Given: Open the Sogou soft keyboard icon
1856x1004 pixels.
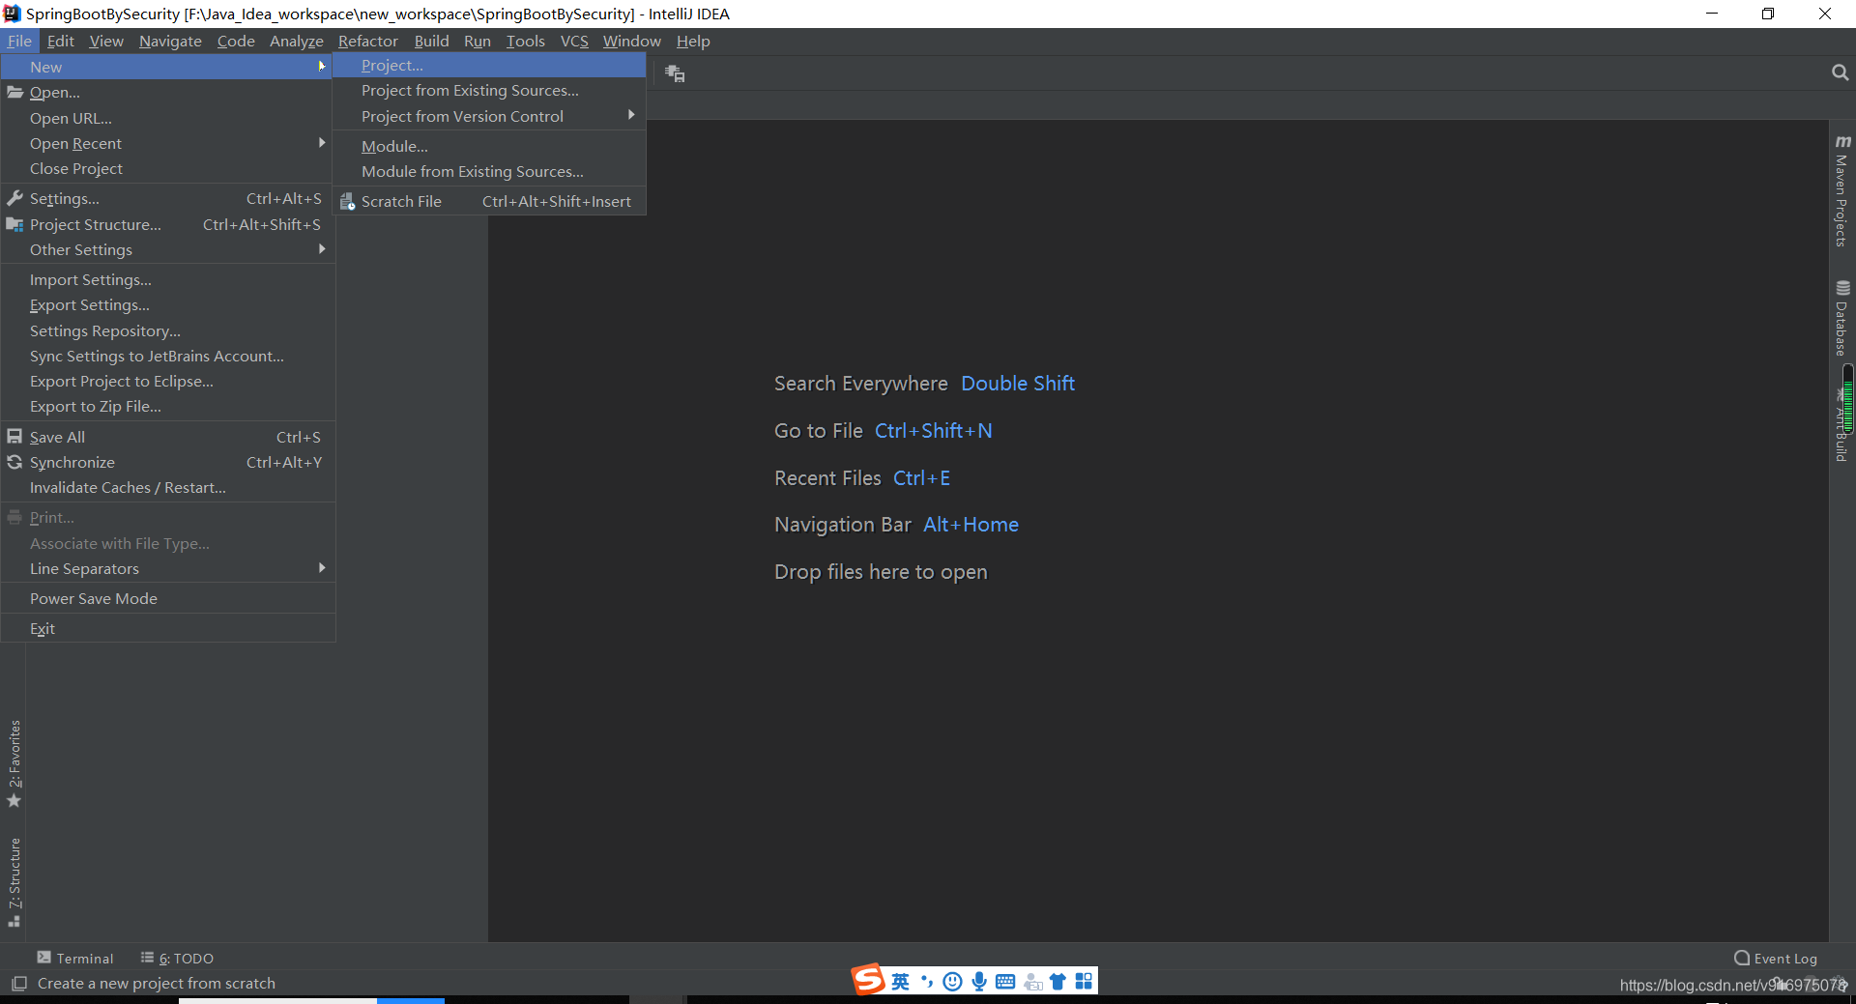Looking at the screenshot, I should point(1005,982).
